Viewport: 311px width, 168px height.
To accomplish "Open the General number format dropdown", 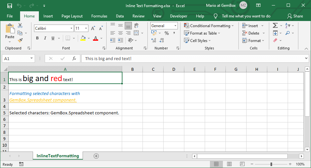I will pyautogui.click(x=175, y=26).
